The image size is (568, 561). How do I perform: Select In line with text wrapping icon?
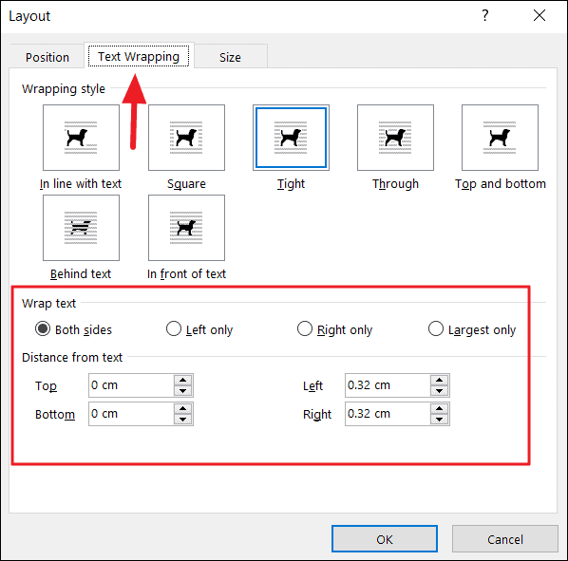pyautogui.click(x=81, y=138)
